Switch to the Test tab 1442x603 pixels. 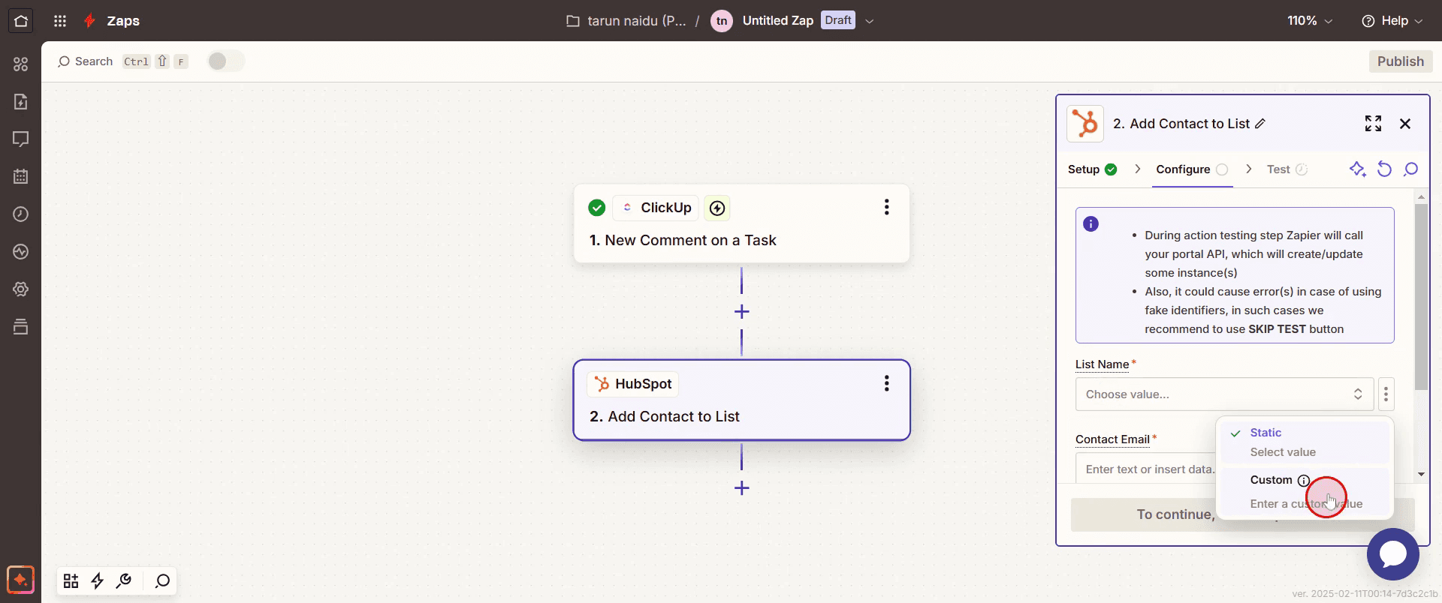click(1287, 169)
